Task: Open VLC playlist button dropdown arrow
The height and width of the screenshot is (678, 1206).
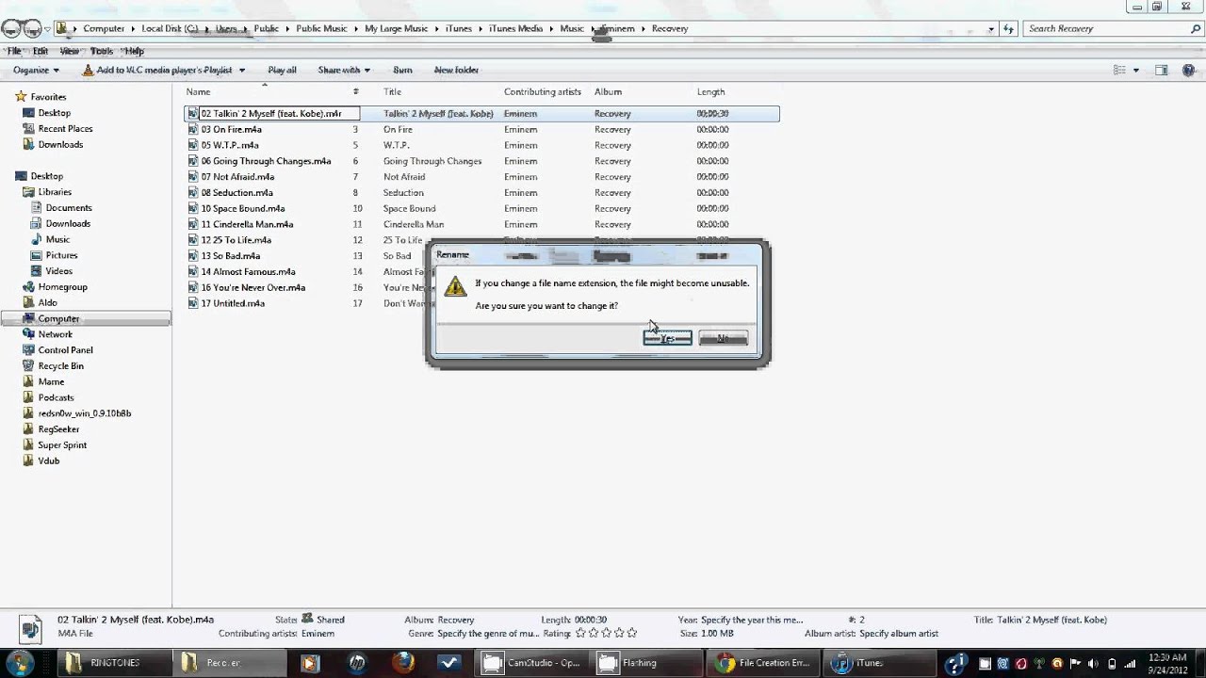Action: click(242, 71)
